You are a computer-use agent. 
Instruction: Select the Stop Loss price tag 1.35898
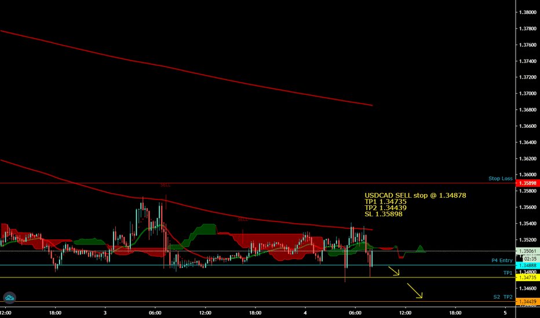coord(528,184)
